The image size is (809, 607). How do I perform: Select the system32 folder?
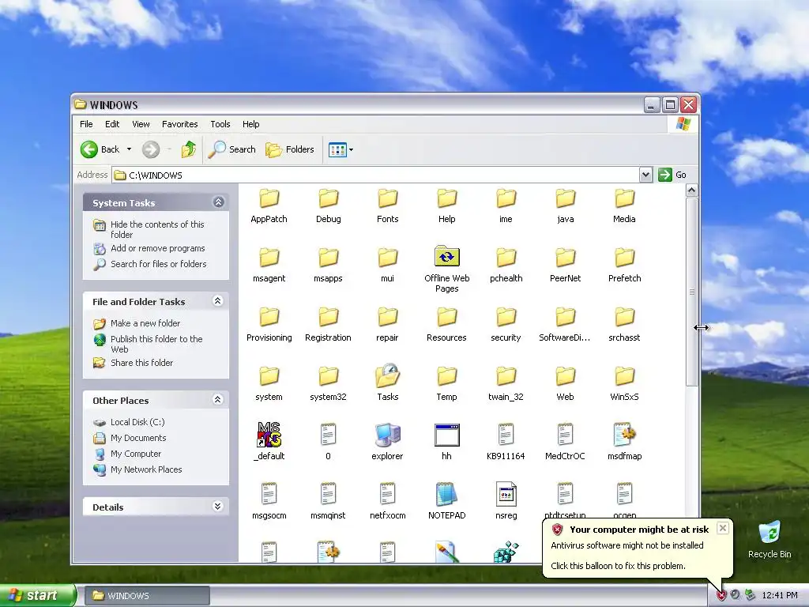tap(328, 384)
